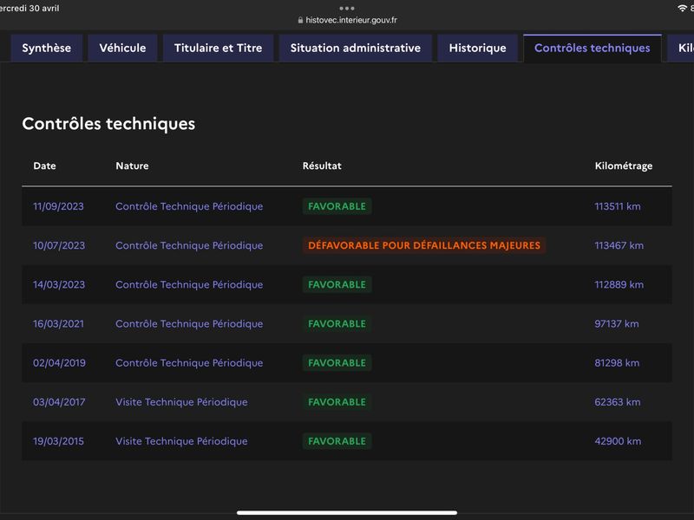The image size is (694, 520).
Task: Tap the home indicator bar at bottom
Action: pyautogui.click(x=347, y=512)
